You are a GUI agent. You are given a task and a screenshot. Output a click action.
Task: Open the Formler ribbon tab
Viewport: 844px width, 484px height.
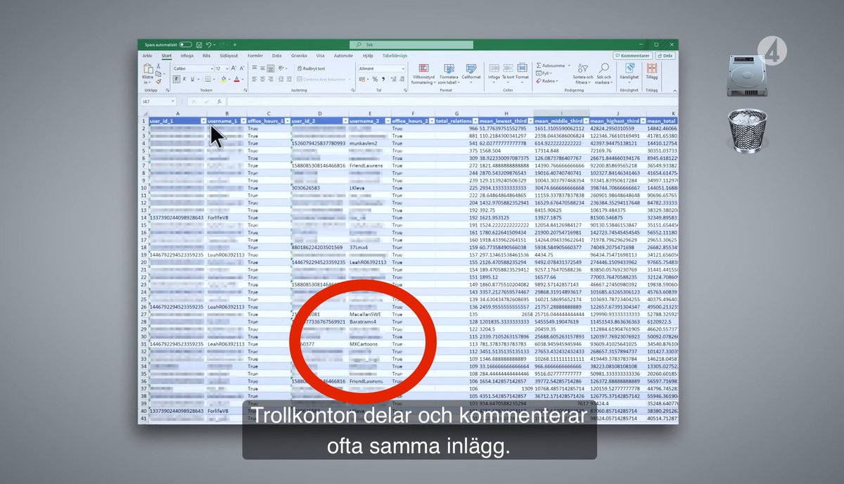click(255, 56)
